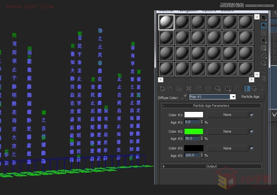Screen dimensions: 277x195
Task: Expand the Output rollout
Action: coord(163,166)
